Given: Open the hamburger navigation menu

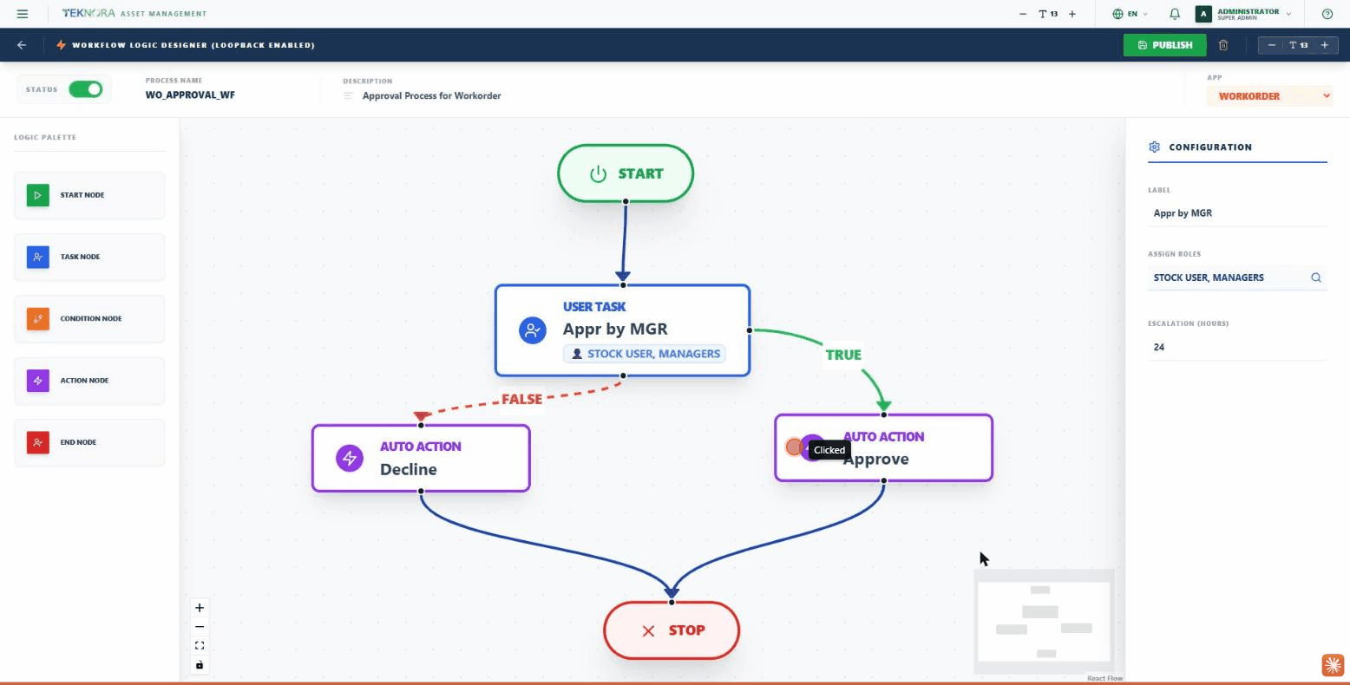Looking at the screenshot, I should (23, 14).
